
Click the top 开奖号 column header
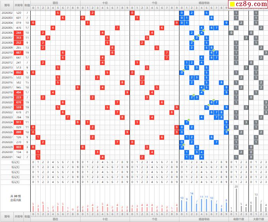[18, 5]
